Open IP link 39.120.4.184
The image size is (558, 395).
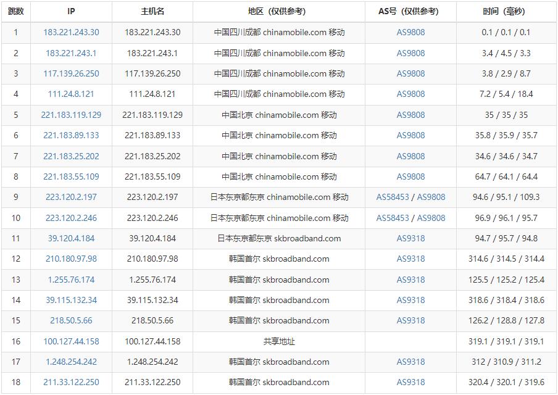coord(71,238)
